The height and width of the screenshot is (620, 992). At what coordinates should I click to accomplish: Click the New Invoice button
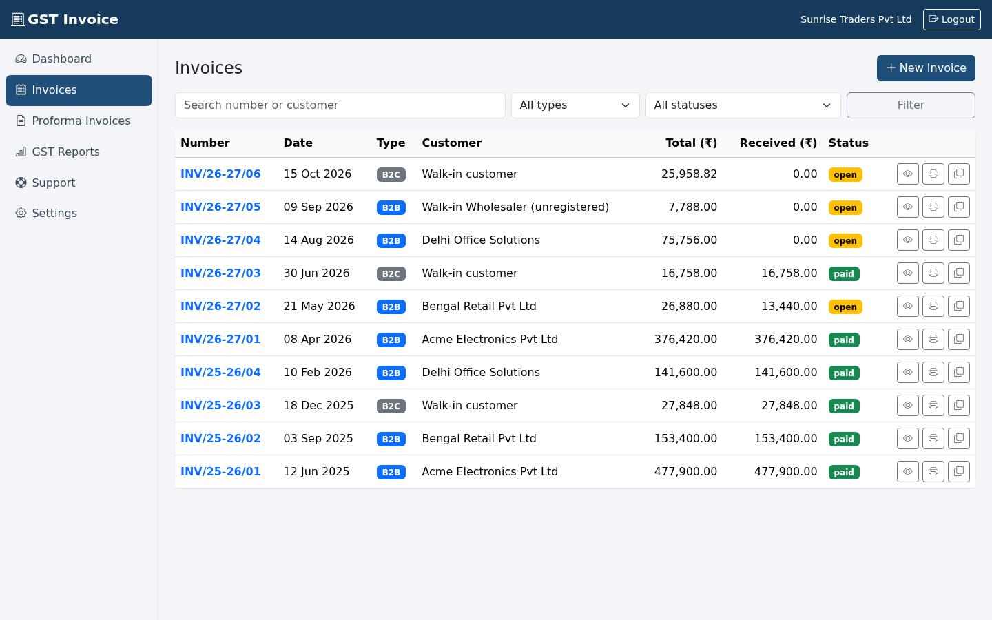[926, 68]
